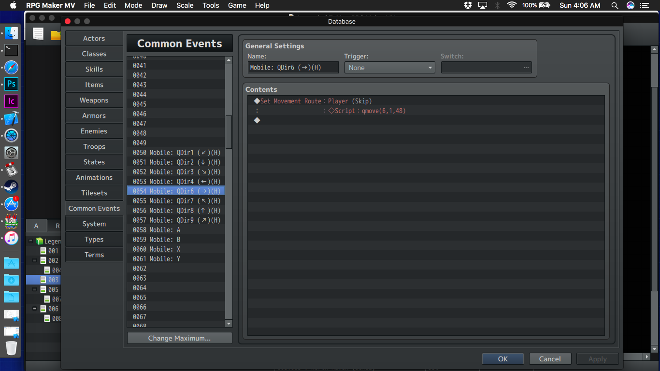Select common event 0061 Mobile: Y
This screenshot has height=371, width=660.
176,259
